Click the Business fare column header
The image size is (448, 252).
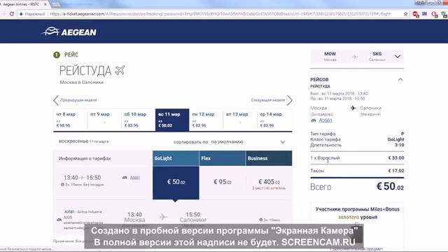click(269, 158)
